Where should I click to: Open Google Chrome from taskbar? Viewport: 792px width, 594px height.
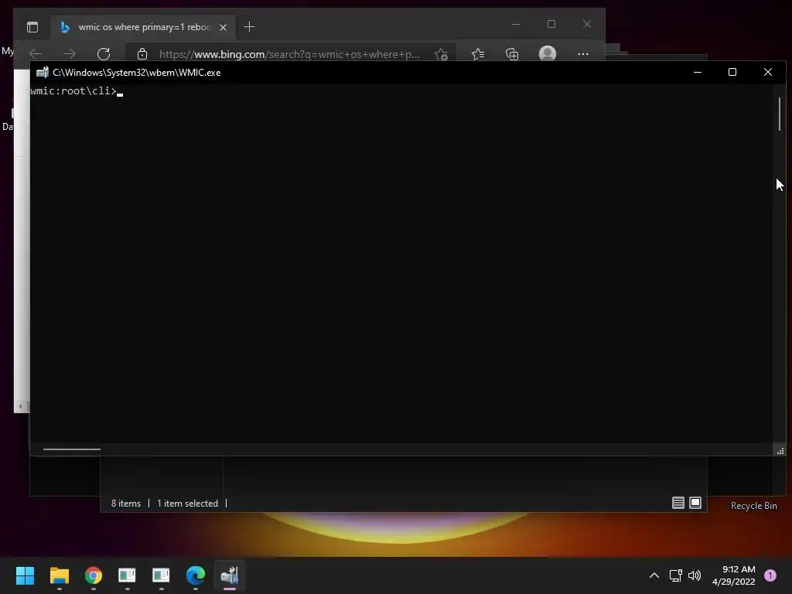(94, 575)
